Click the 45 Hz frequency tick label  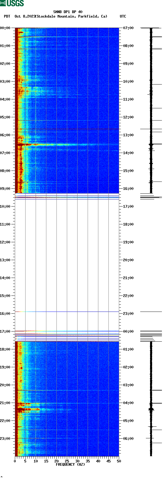(x=108, y=461)
